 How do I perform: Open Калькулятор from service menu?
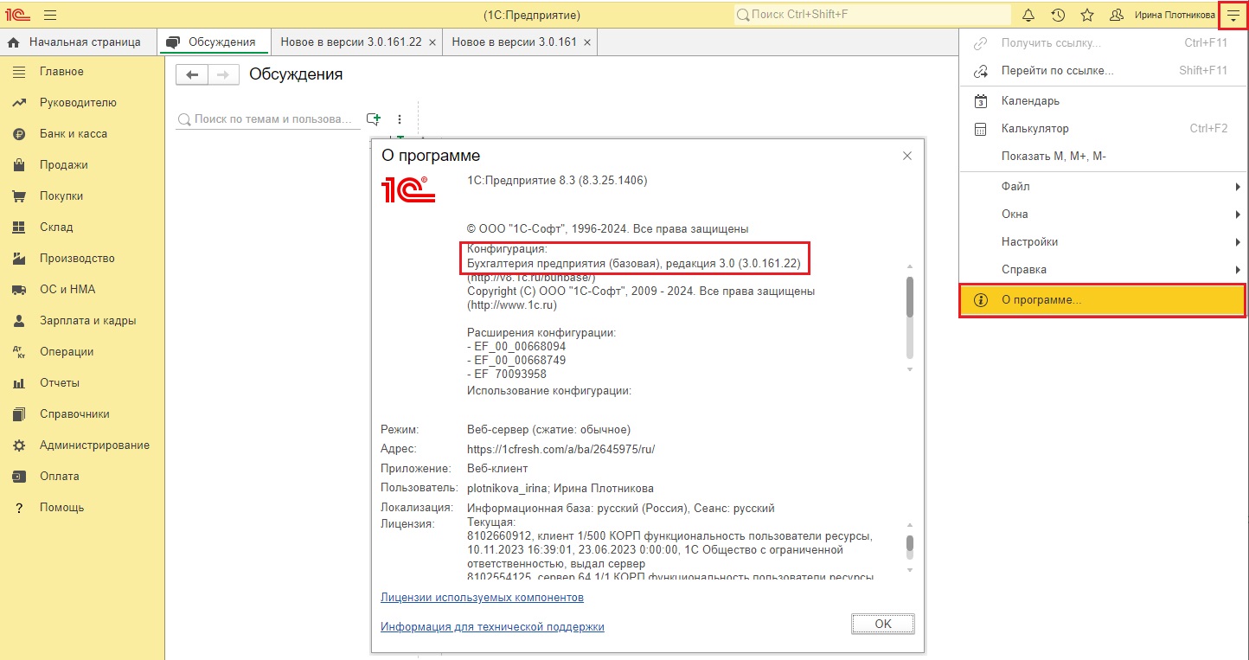pos(1103,129)
